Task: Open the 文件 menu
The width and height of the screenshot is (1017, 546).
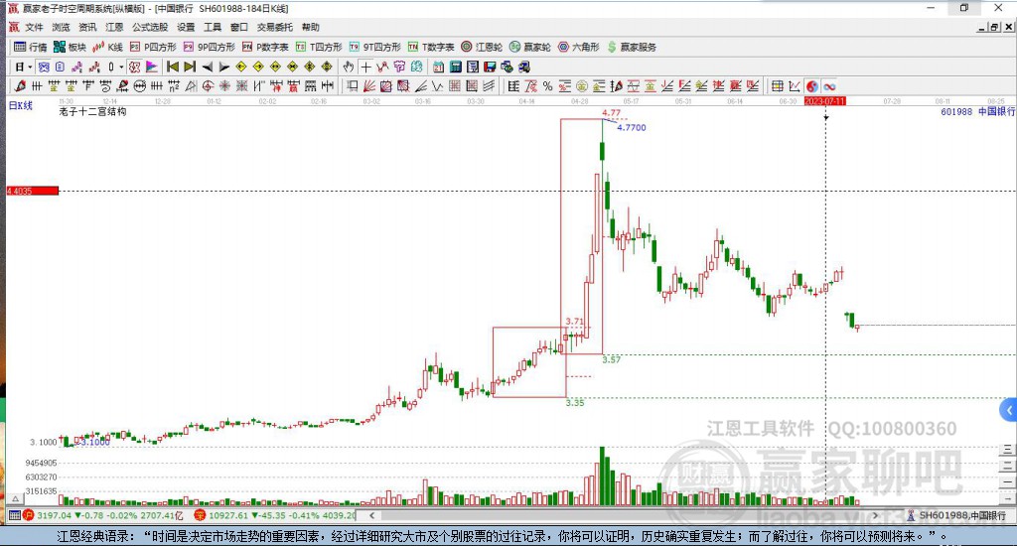Action: (34, 27)
